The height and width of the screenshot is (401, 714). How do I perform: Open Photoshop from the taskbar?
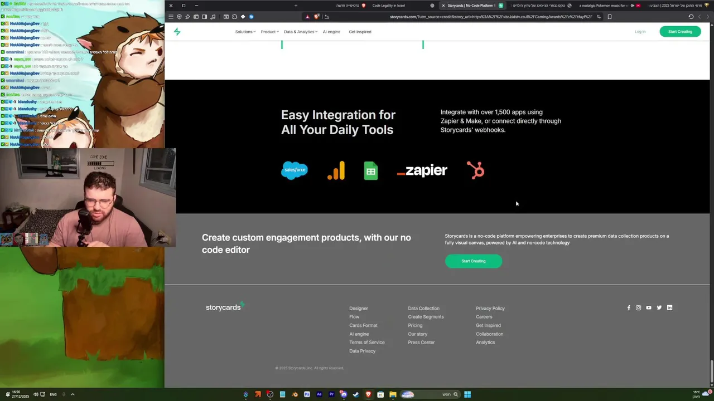[x=307, y=394]
